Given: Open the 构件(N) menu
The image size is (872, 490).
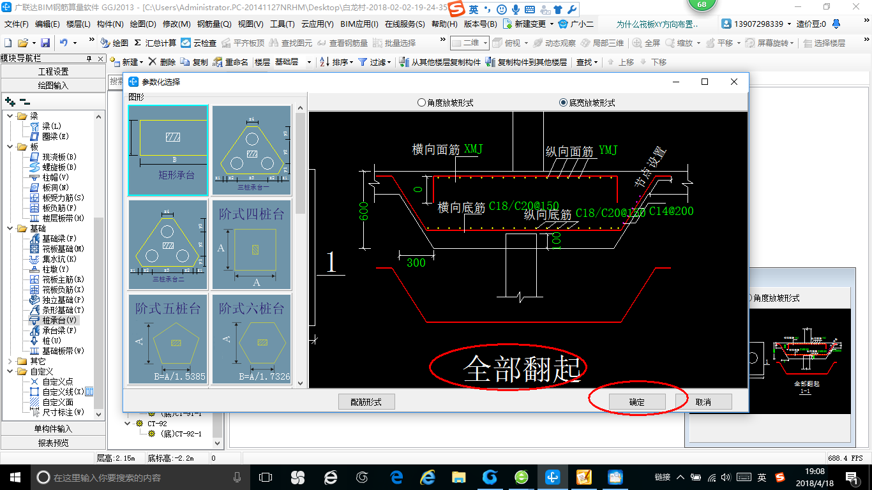Looking at the screenshot, I should click(110, 24).
